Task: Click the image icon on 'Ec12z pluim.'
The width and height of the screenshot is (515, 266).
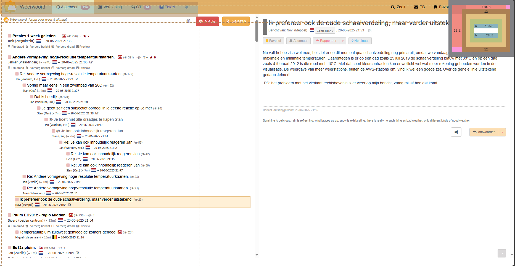Action: [41, 248]
